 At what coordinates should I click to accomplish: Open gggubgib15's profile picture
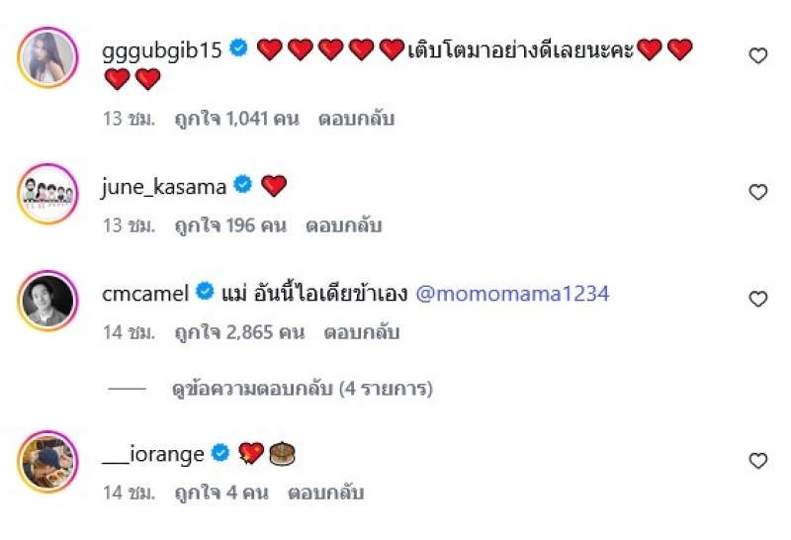tap(47, 56)
